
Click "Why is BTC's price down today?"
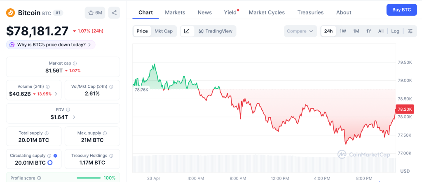tap(51, 44)
